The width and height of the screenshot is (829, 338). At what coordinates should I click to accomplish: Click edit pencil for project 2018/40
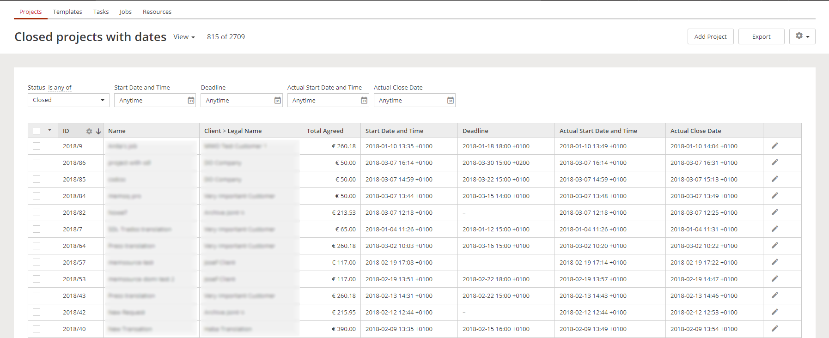pyautogui.click(x=775, y=329)
